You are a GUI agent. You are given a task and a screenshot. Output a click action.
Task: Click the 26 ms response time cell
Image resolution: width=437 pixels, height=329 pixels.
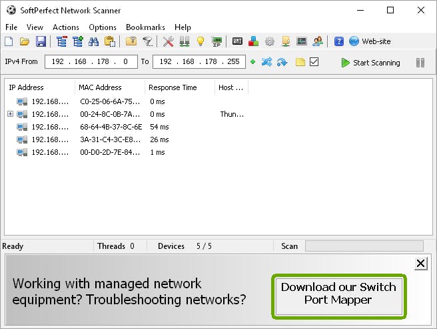(x=159, y=139)
